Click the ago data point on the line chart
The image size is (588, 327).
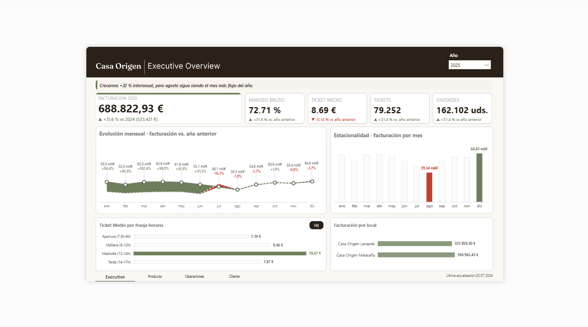[x=237, y=189]
